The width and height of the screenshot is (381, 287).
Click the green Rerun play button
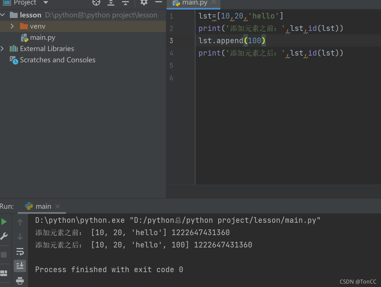(x=4, y=222)
